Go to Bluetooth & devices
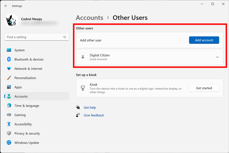This screenshot has height=153, width=229. pos(36,59)
